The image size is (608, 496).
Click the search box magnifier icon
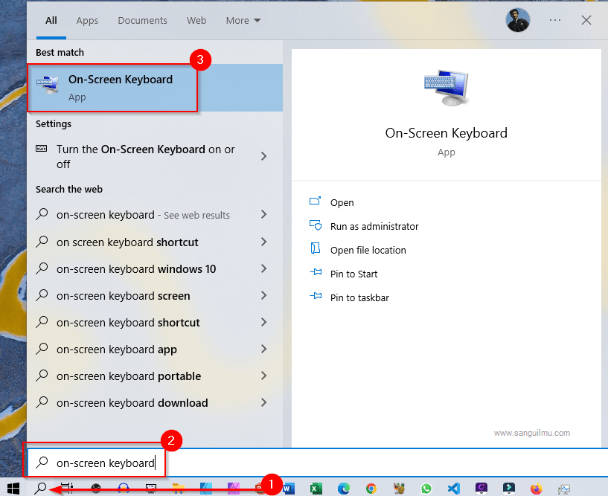[42, 463]
